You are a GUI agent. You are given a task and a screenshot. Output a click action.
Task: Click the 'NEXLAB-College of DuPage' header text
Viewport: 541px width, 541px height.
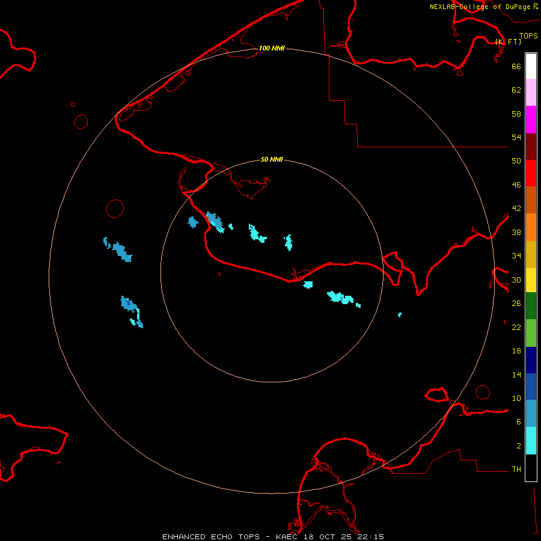pyautogui.click(x=480, y=7)
